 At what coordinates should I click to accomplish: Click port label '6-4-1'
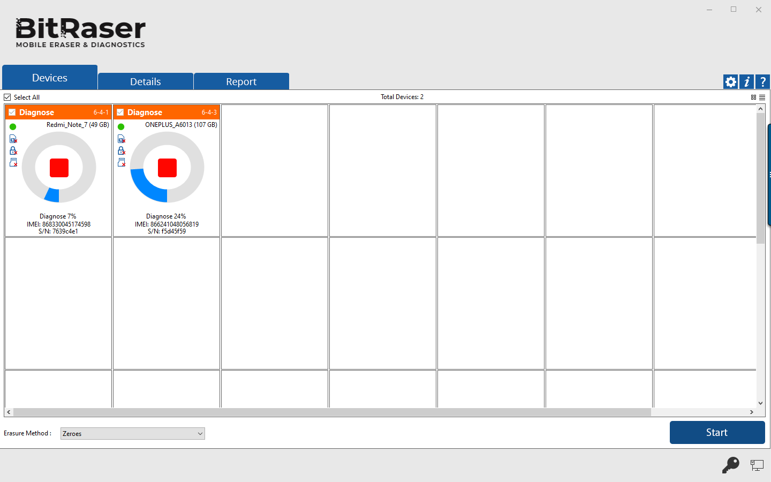tap(101, 112)
